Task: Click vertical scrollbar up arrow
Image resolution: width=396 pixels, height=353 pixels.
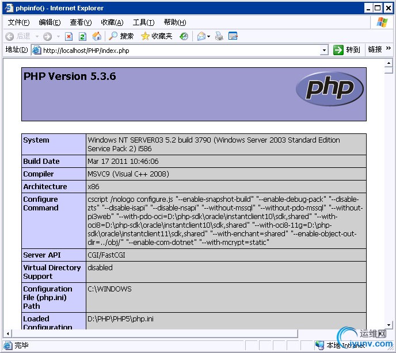Action: tap(389, 63)
